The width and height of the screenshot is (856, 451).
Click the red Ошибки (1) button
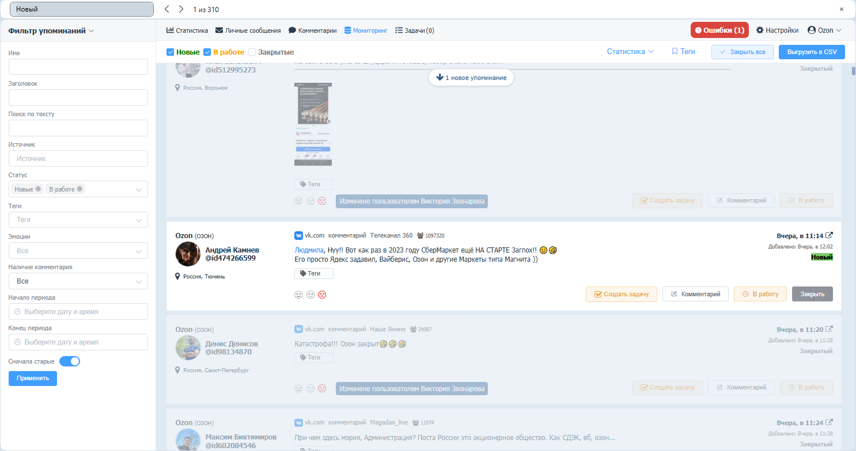(719, 30)
